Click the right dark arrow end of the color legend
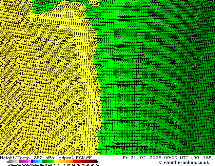 tap(98, 162)
